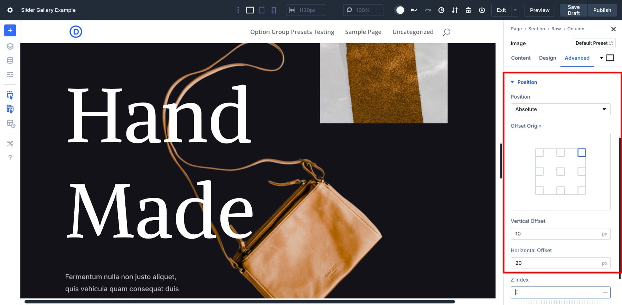
Task: Open the builder settings gear icon
Action: [x=10, y=10]
